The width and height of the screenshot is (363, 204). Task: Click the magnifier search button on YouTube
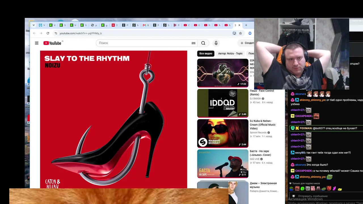pos(203,43)
